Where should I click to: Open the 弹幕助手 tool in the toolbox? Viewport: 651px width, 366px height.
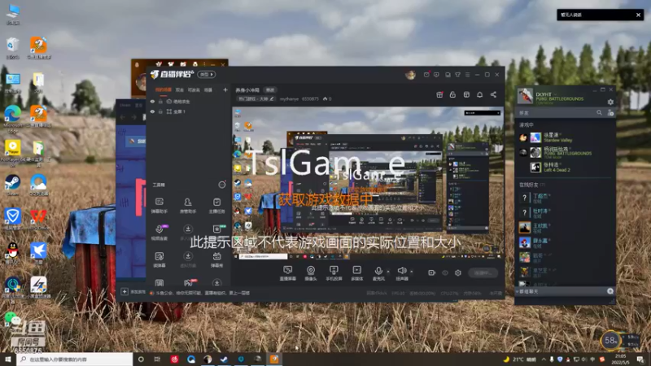coord(159,206)
